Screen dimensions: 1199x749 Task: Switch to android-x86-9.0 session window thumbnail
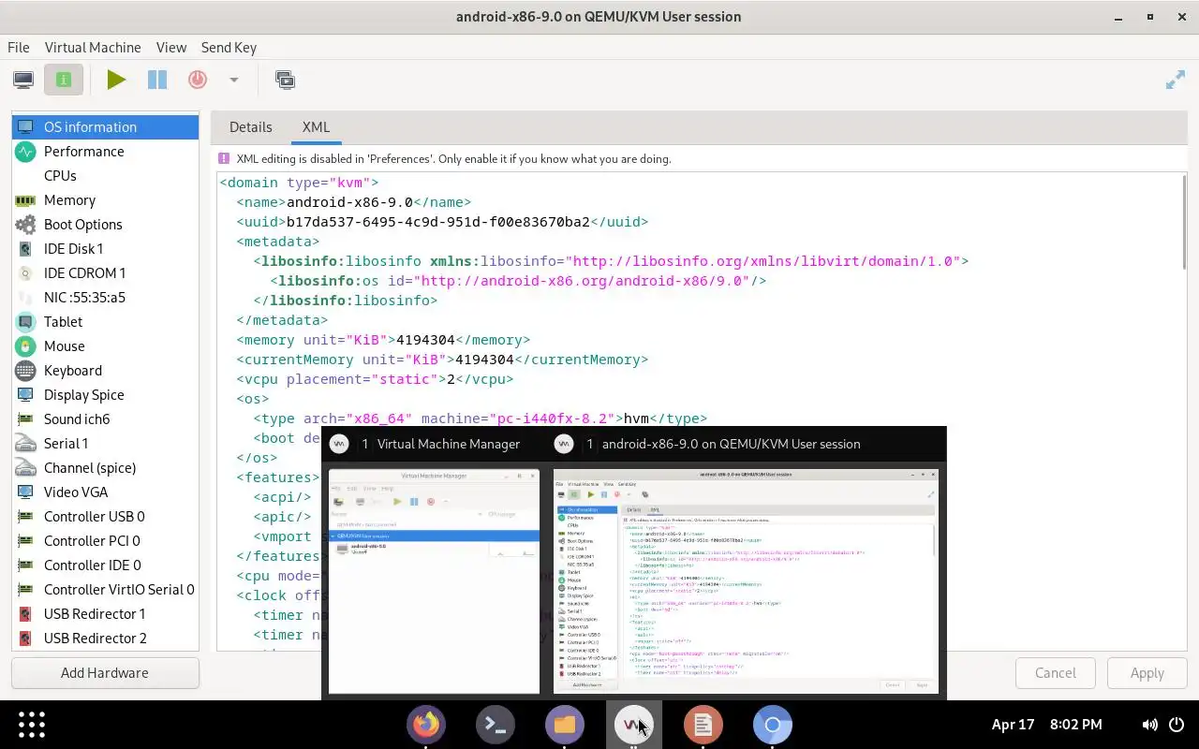(x=746, y=580)
